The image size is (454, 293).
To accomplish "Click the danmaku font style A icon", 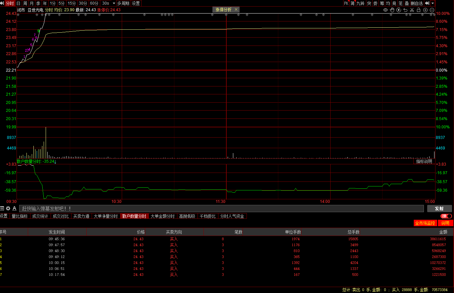I will pyautogui.click(x=15, y=209).
